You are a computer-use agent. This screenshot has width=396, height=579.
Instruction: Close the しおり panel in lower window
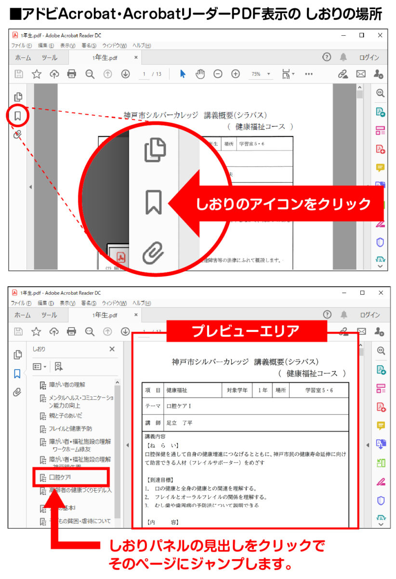coord(112,349)
